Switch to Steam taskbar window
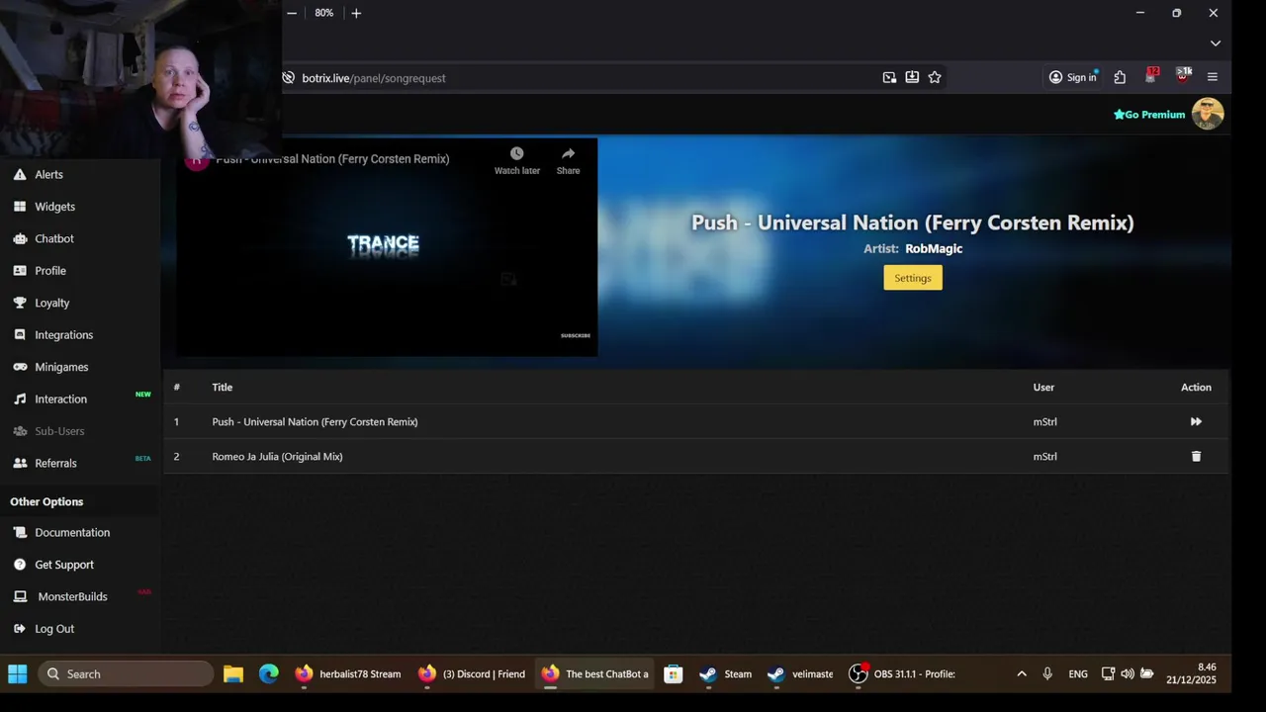The height and width of the screenshot is (712, 1266). (x=725, y=673)
